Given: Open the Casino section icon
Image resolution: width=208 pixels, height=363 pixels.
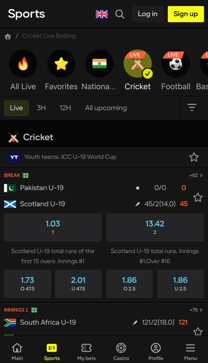Looking at the screenshot, I should 121,349.
